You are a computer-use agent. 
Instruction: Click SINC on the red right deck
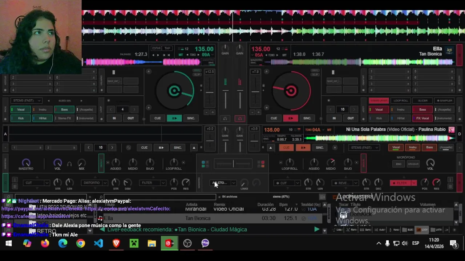click(x=307, y=118)
